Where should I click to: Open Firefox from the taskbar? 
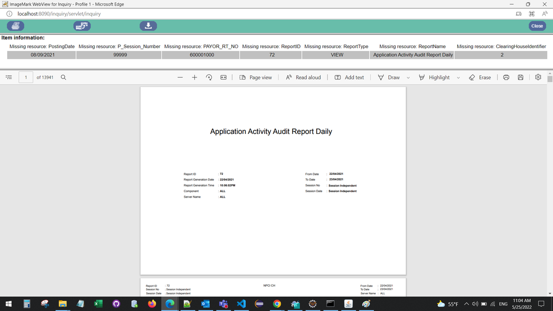click(x=152, y=304)
